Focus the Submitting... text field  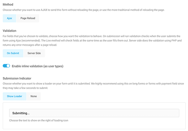[94, 113]
